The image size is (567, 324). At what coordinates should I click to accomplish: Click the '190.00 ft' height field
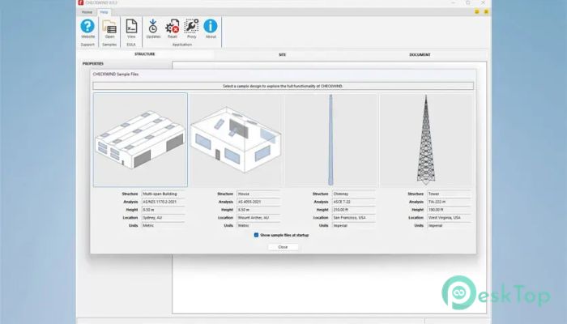(x=449, y=210)
